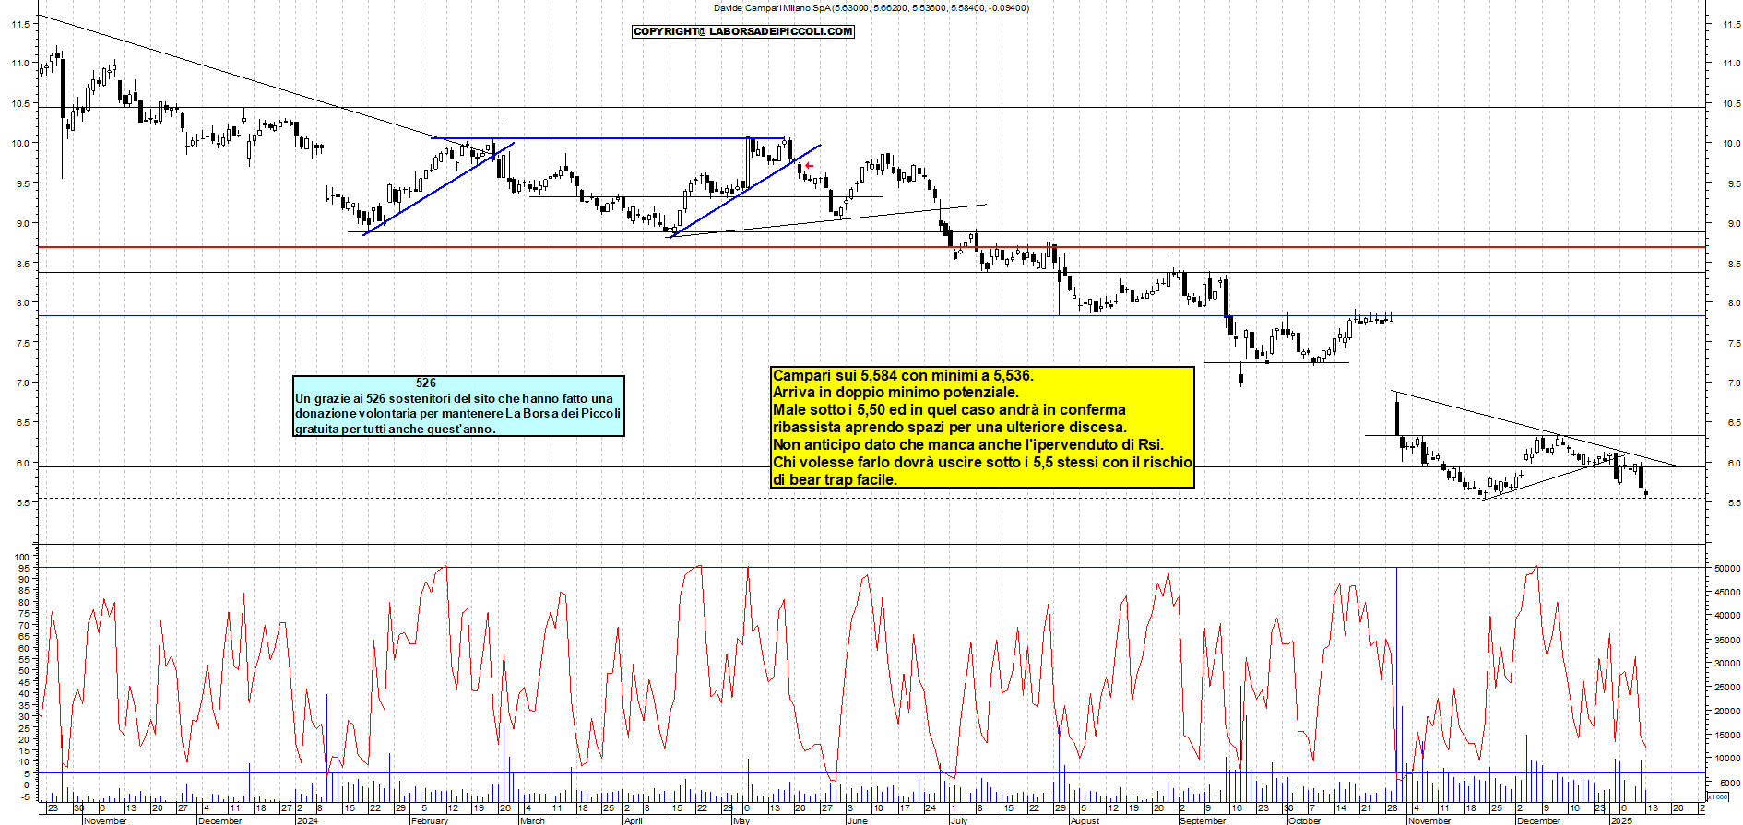Click 'ribassista aprendo spazi per una ulteriore discesa.'
This screenshot has width=1743, height=825.
(x=950, y=427)
